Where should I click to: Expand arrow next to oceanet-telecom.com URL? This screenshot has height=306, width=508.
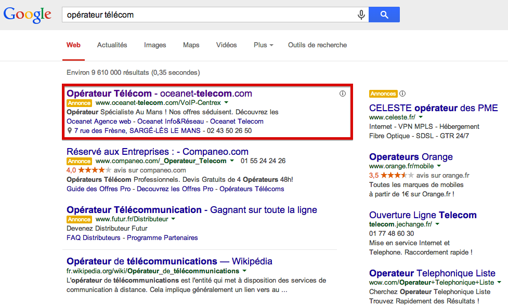click(226, 103)
